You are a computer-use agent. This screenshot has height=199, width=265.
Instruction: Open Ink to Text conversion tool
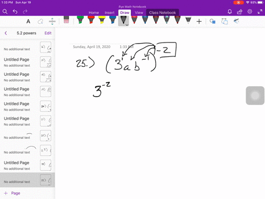(225, 22)
